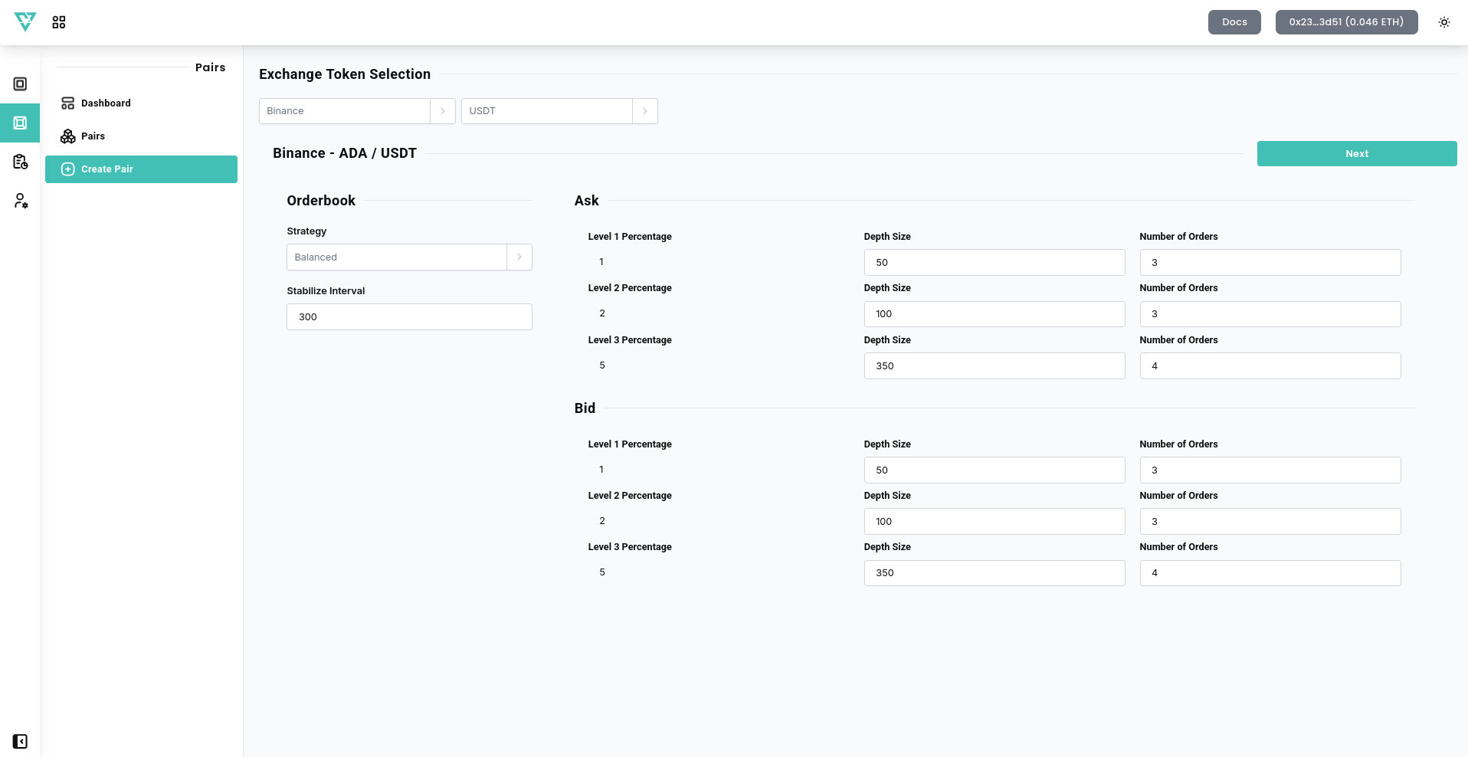
Task: Expand the Binance exchange dropdown
Action: coord(442,111)
